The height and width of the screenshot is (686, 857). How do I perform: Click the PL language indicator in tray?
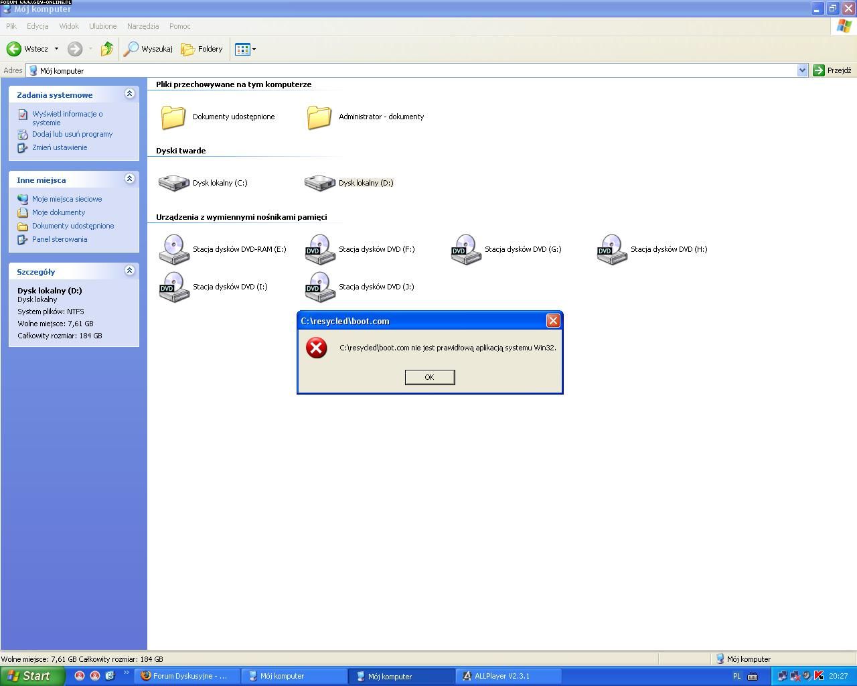[x=736, y=676]
